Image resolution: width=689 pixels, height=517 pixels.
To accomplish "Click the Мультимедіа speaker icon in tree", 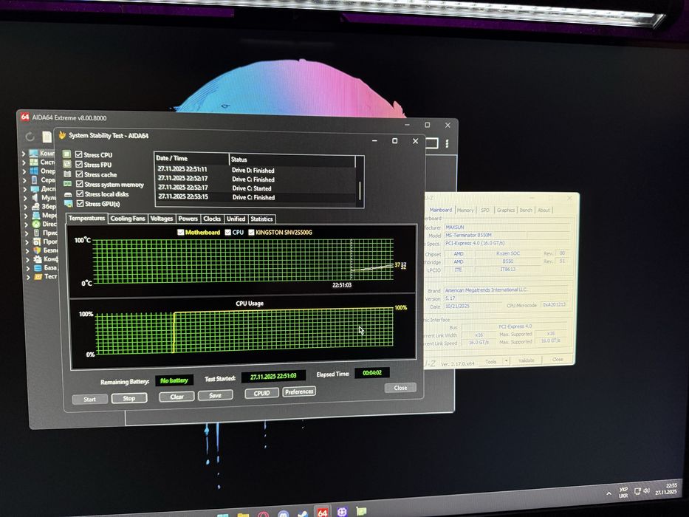I will 35,197.
